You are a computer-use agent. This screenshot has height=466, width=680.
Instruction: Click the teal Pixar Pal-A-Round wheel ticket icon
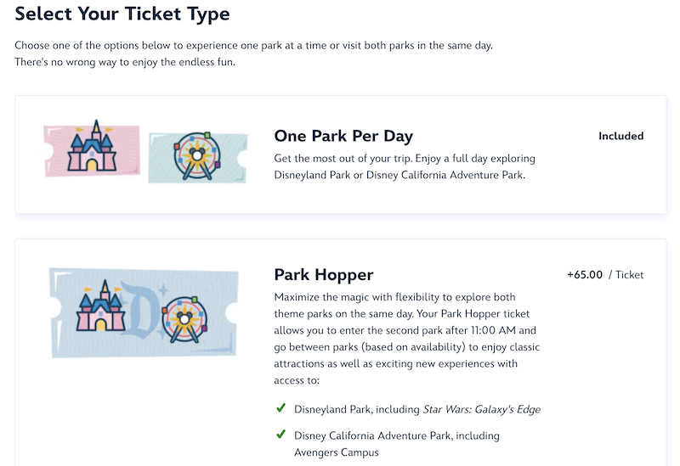pyautogui.click(x=198, y=157)
